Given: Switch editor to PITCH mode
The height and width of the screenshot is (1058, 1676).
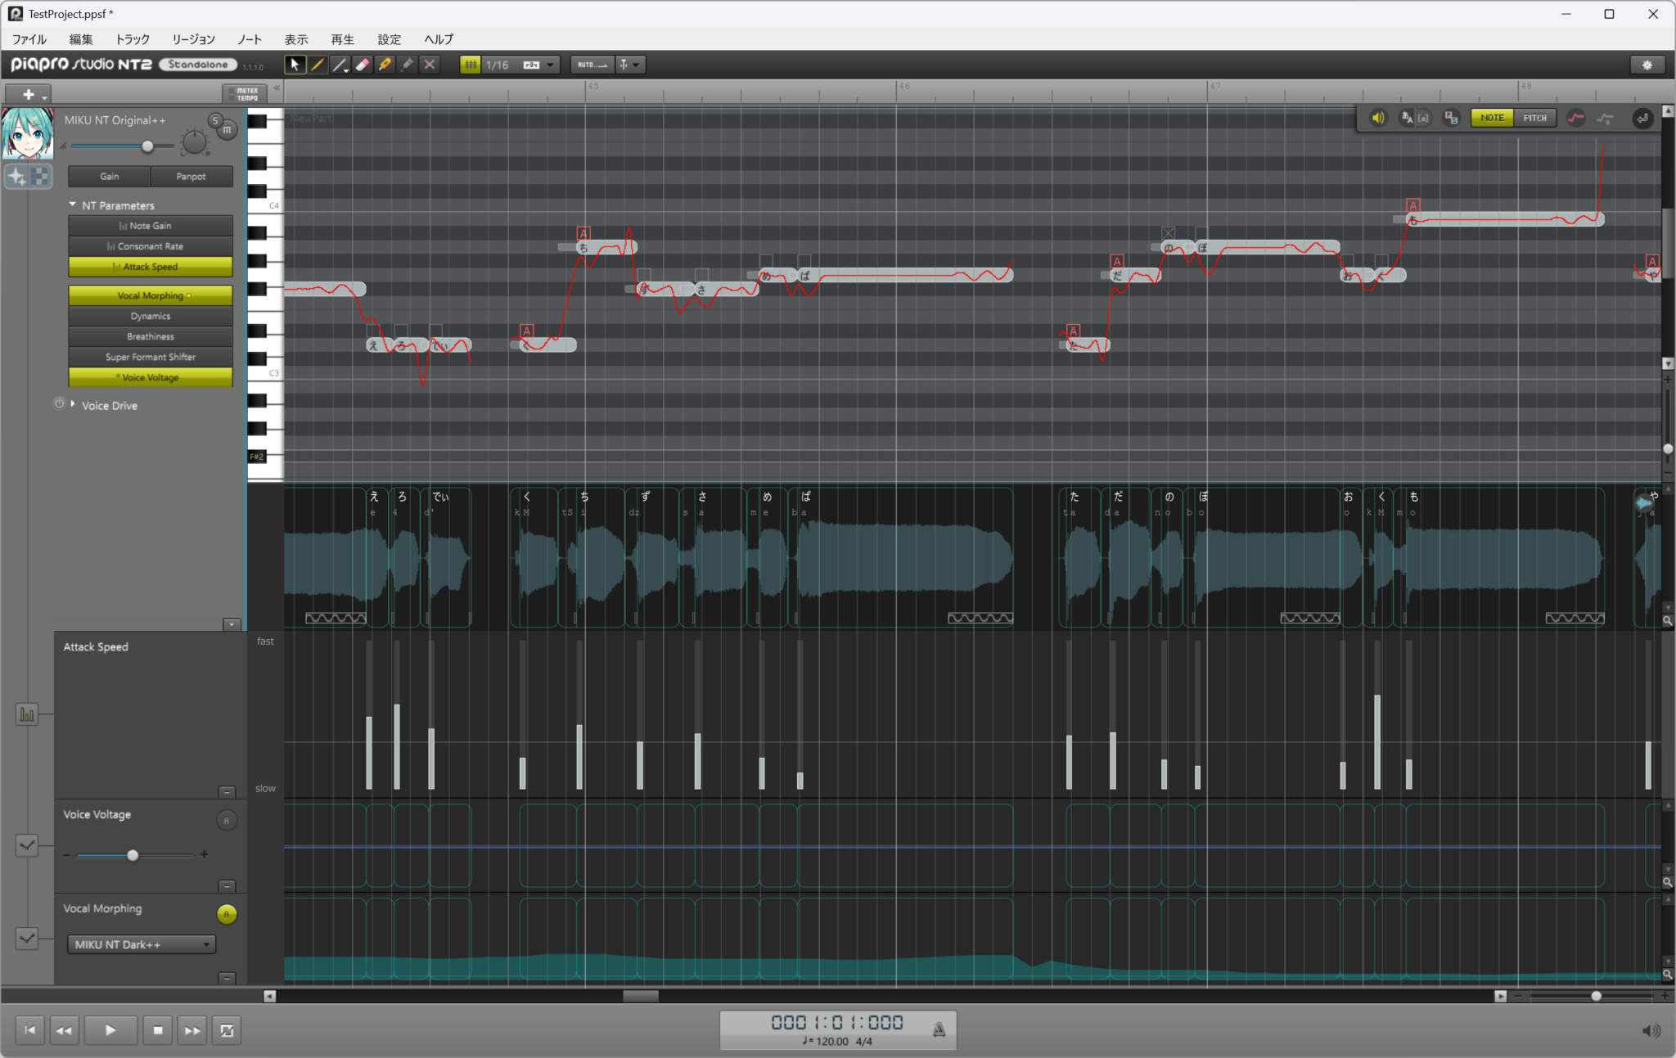Looking at the screenshot, I should (x=1534, y=118).
